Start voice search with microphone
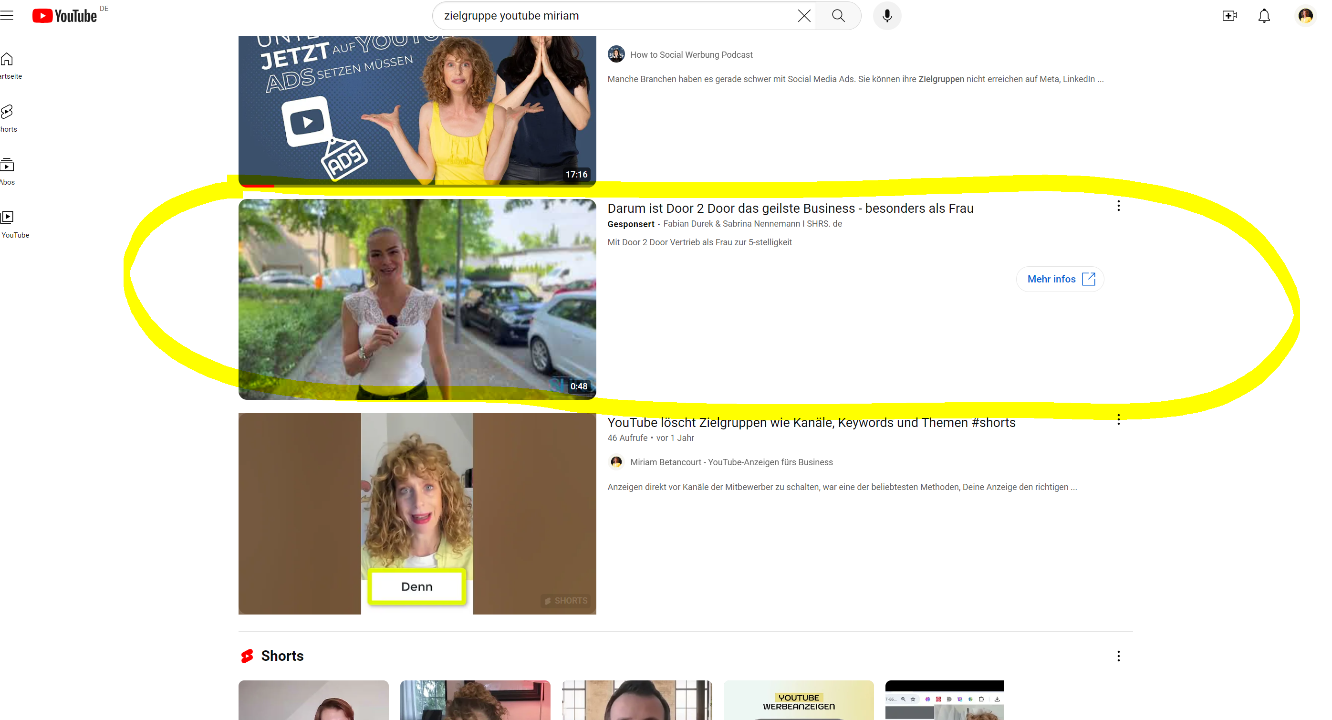Screen dimensions: 1332x720 pos(887,16)
